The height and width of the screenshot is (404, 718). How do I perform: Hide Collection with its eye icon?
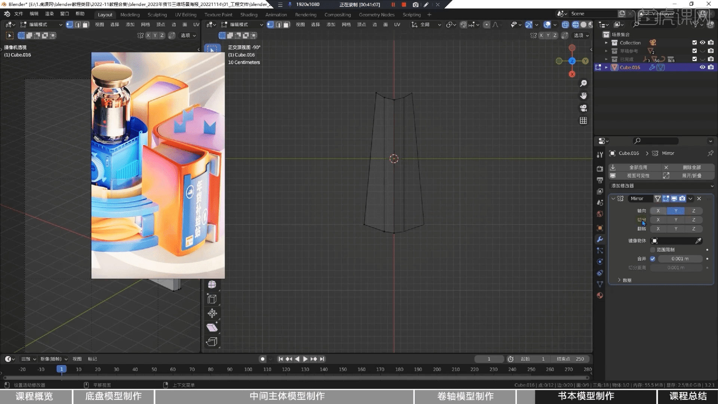coord(703,43)
